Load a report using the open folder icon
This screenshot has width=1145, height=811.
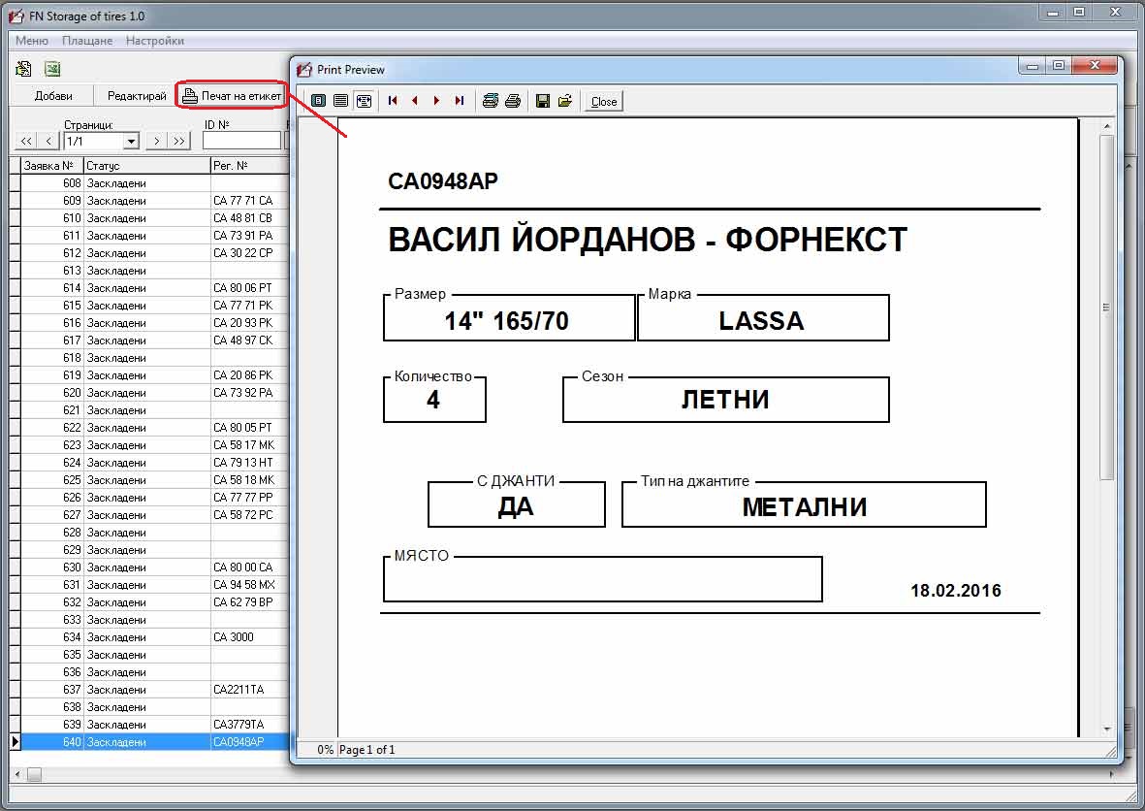565,101
